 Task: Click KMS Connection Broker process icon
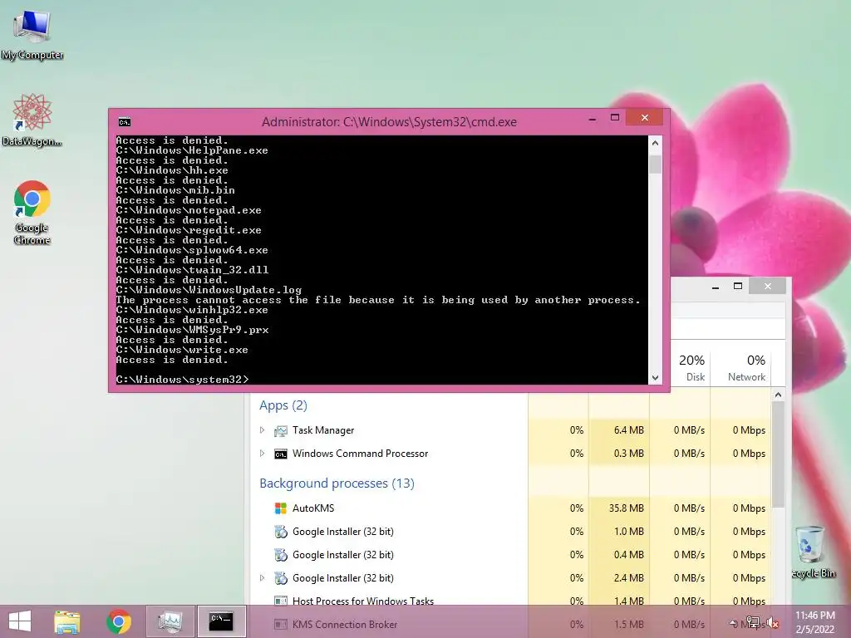[281, 625]
